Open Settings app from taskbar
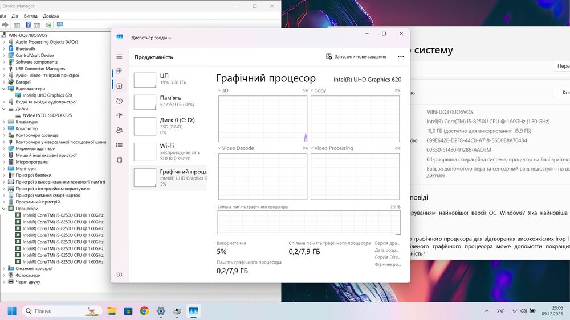The image size is (570, 320). (161, 311)
